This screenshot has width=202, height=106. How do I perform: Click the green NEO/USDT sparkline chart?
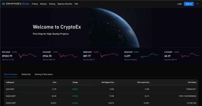(149, 56)
